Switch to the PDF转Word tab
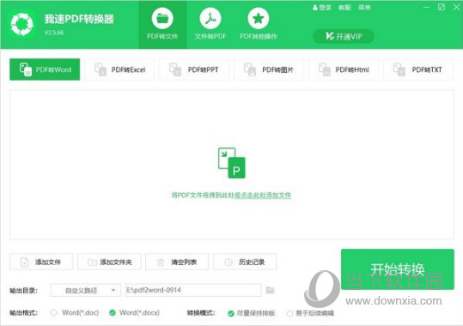The image size is (463, 326). (45, 69)
